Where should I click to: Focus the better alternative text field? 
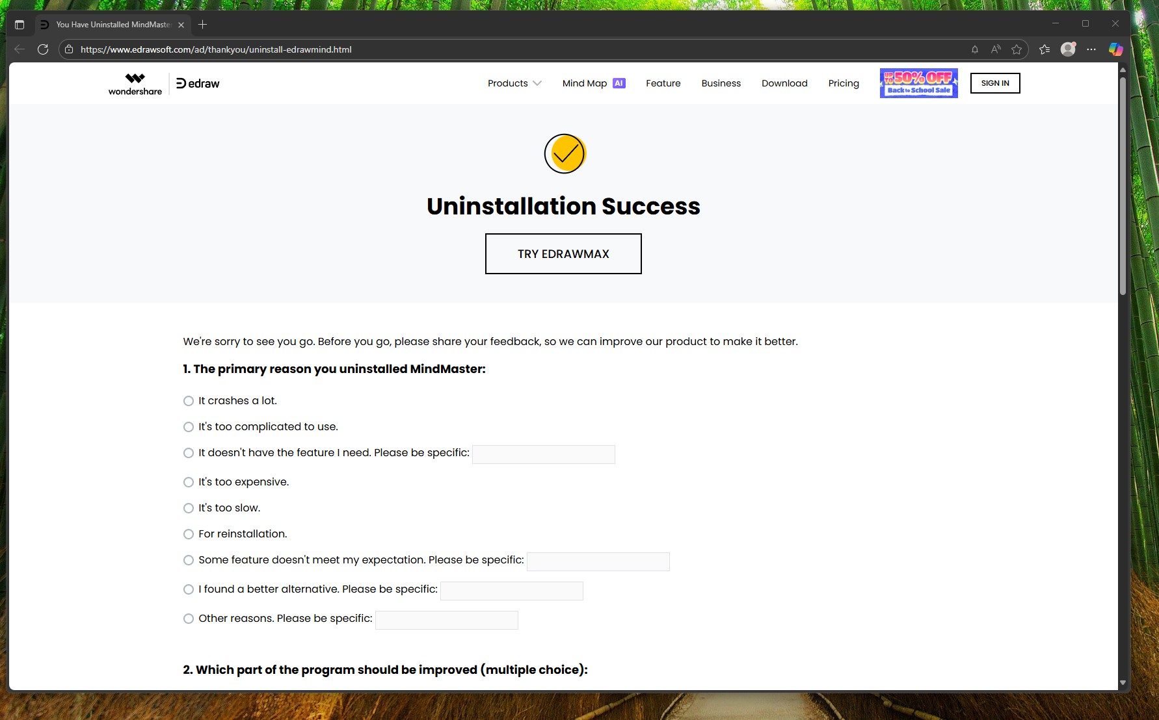coord(512,591)
